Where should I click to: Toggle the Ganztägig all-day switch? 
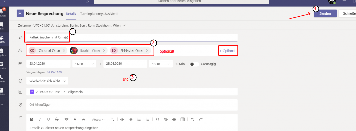194,64
